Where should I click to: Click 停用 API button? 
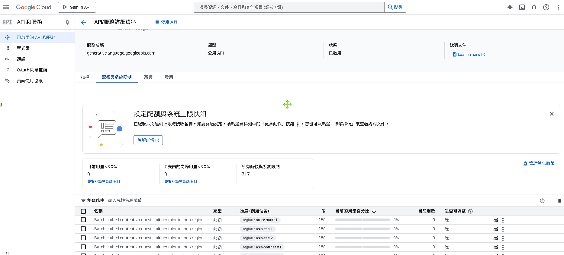pyautogui.click(x=166, y=22)
